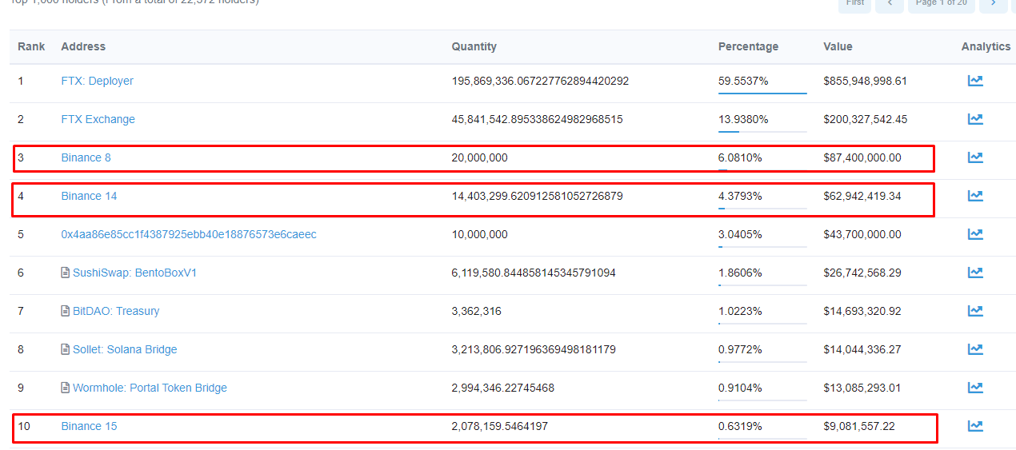Open analytics chart for Wormhole: Portal Token Bridge
The height and width of the screenshot is (450, 1016).
975,388
